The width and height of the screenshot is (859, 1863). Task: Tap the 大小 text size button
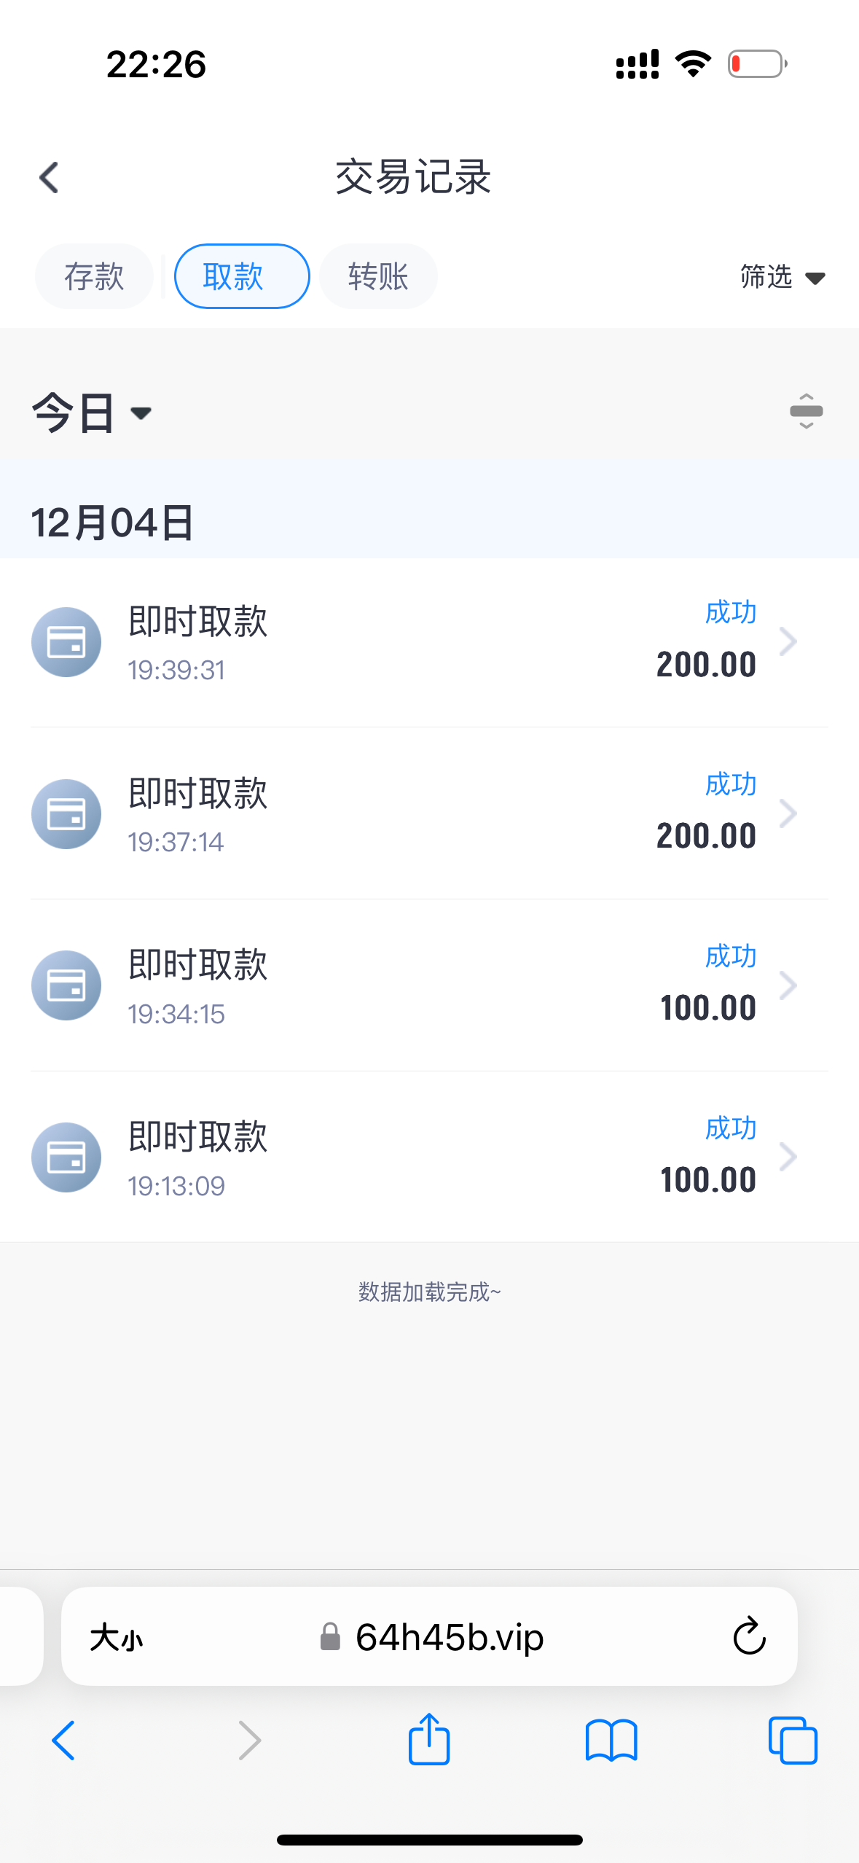point(117,1637)
